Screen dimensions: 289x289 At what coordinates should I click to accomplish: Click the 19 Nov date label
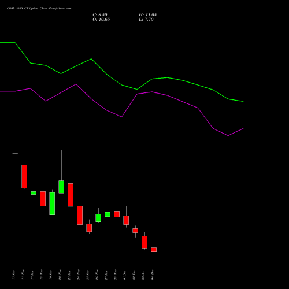(x=50, y=275)
